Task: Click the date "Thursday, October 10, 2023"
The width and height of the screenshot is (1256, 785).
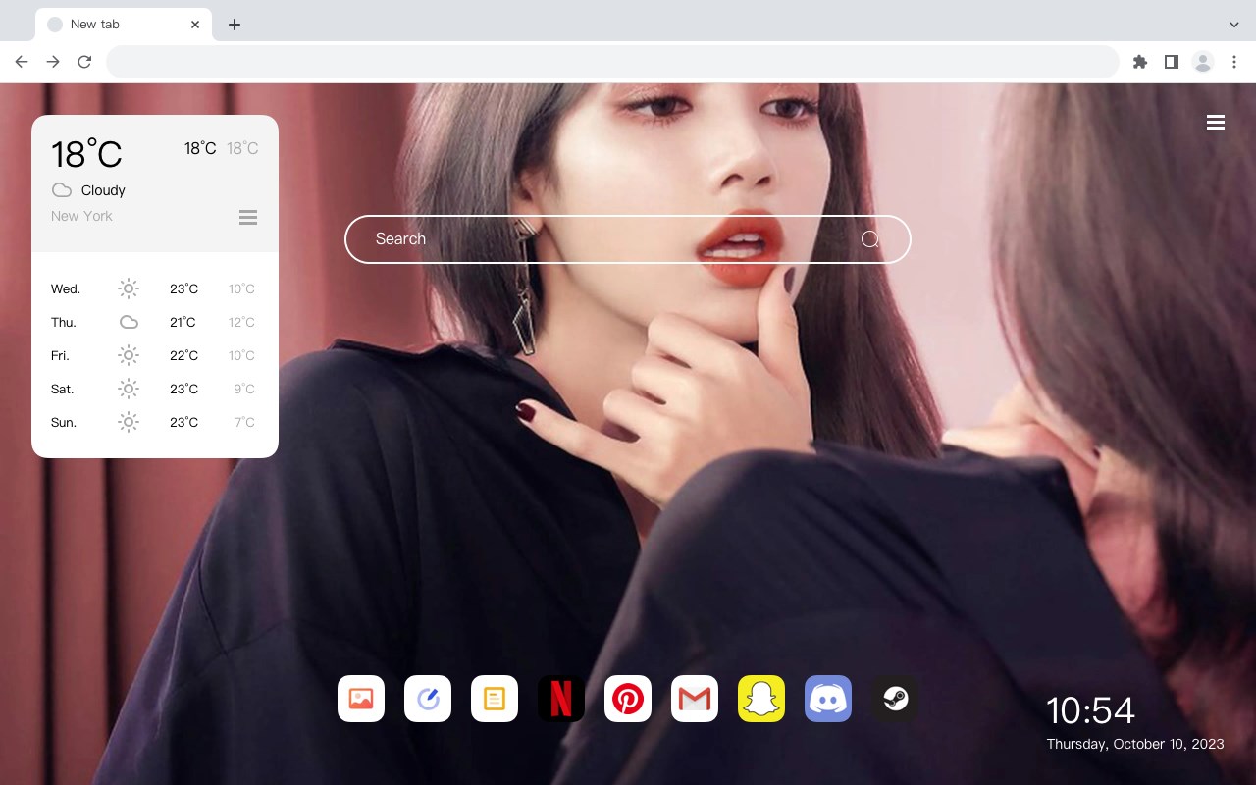Action: coord(1135,744)
